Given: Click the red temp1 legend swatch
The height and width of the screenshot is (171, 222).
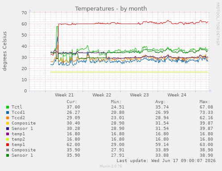Looking at the screenshot, I should [x=8, y=145].
